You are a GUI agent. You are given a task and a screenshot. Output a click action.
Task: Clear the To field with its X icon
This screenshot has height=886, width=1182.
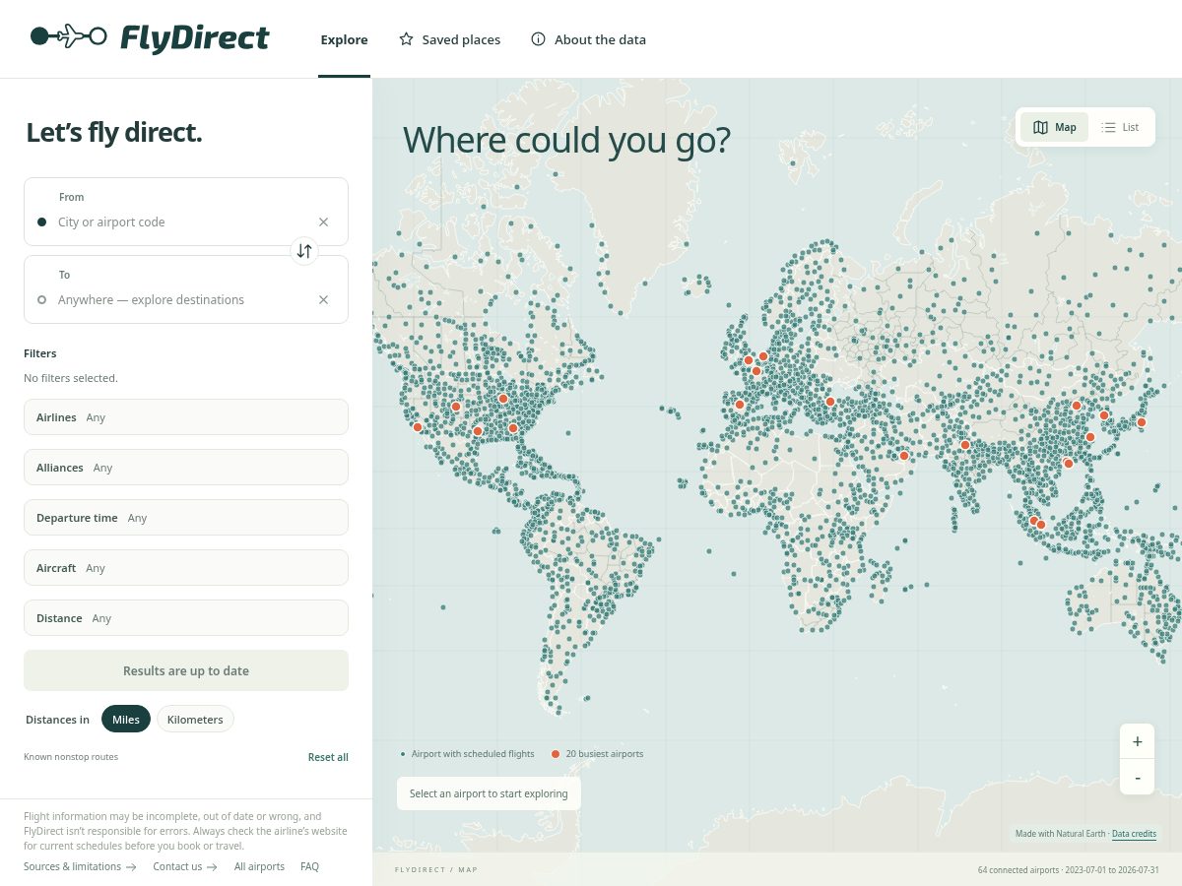[x=323, y=300]
